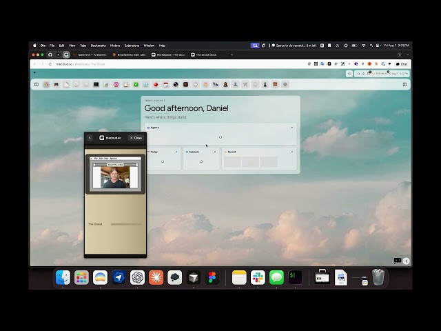Click The Cloud progress bar in the popup

point(126,224)
